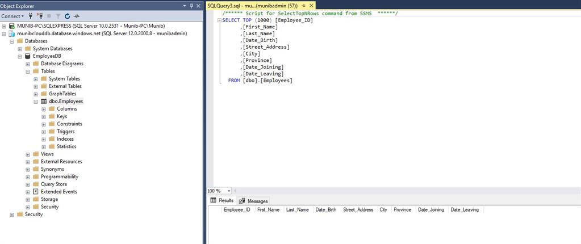The image size is (581, 244).
Task: Click the Disconnect plug icon with red X
Action: (x=40, y=16)
